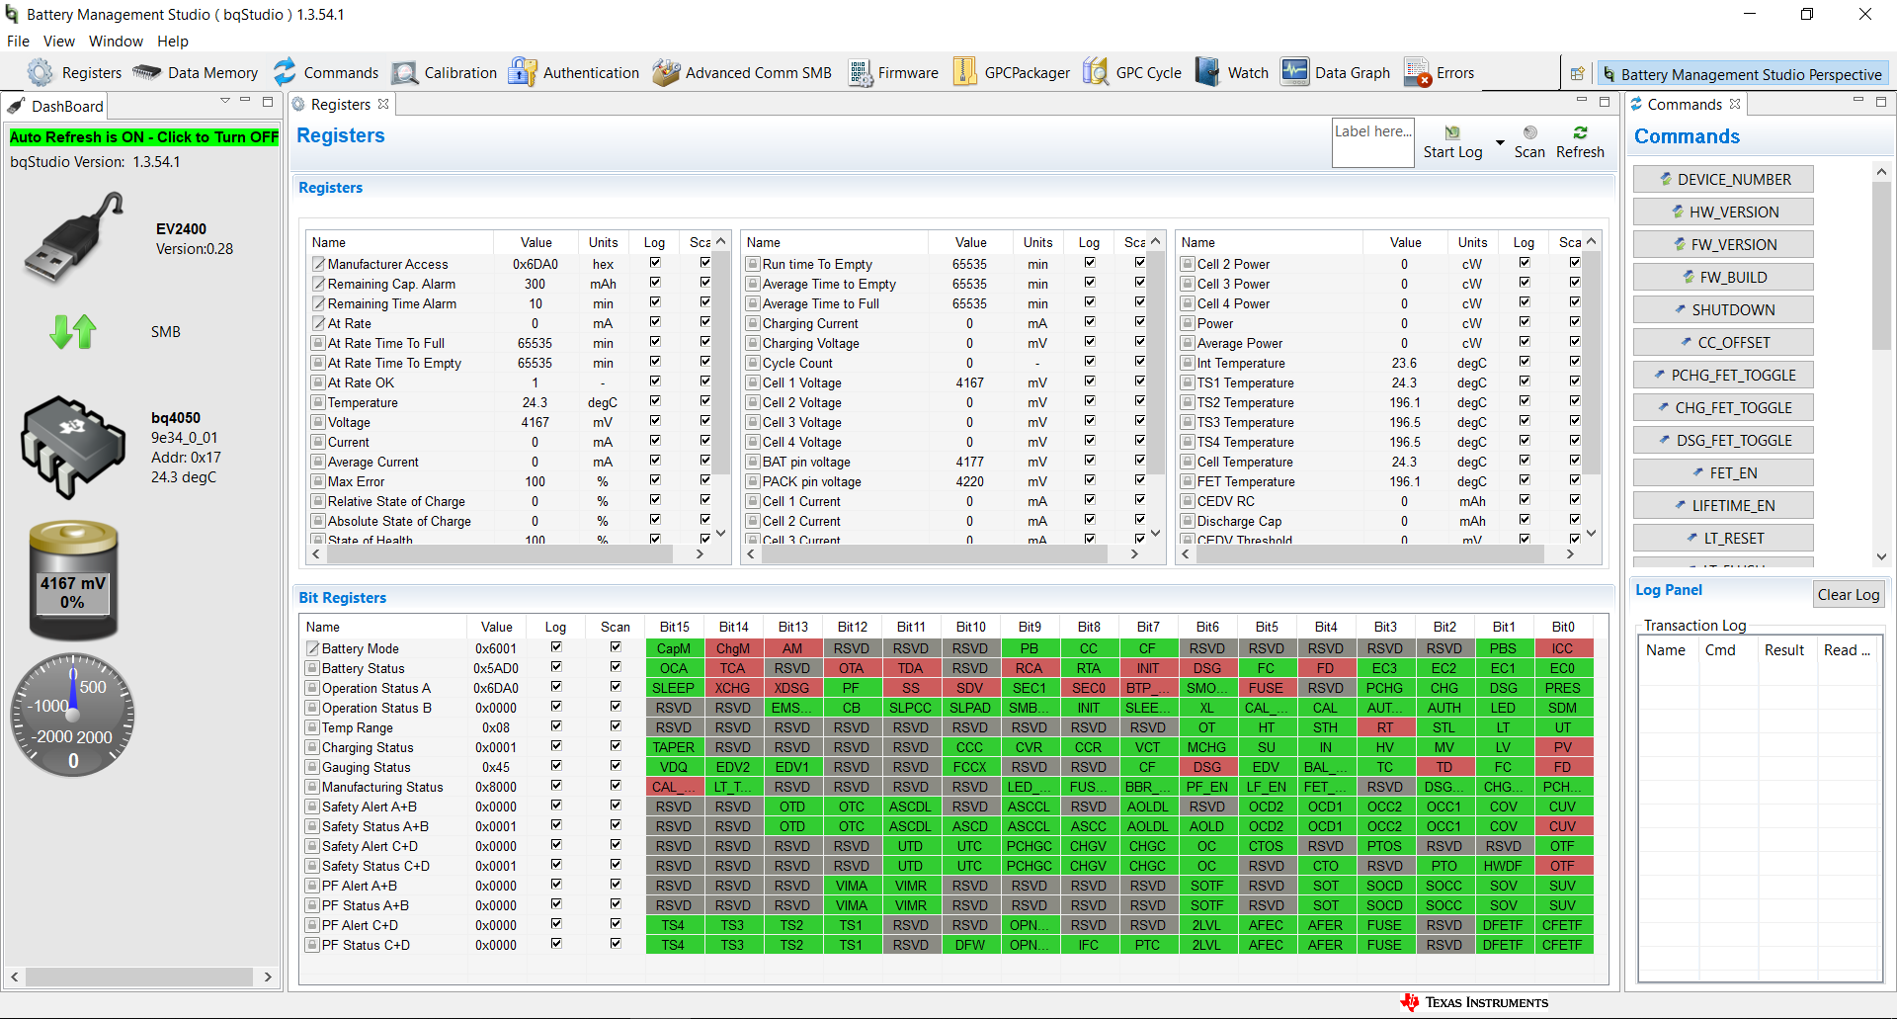Open the Authentication padlock icon
The image size is (1897, 1019).
click(523, 72)
